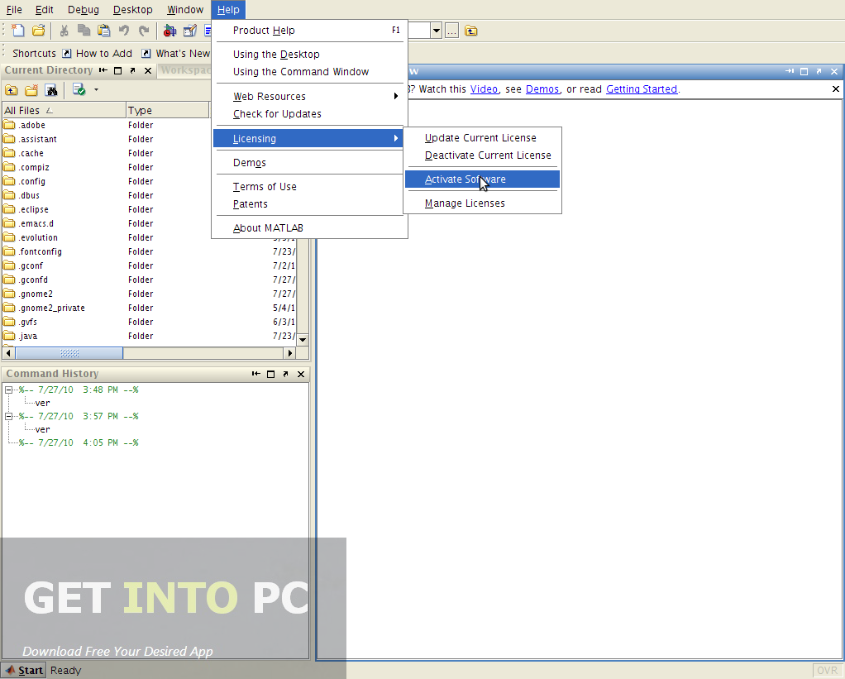
Task: Click the file list scroll-down arrow
Action: pos(303,339)
